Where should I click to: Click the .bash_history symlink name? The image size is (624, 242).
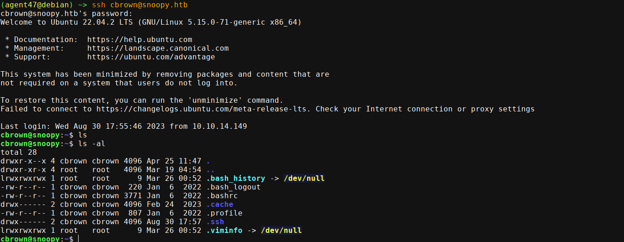pyautogui.click(x=235, y=179)
